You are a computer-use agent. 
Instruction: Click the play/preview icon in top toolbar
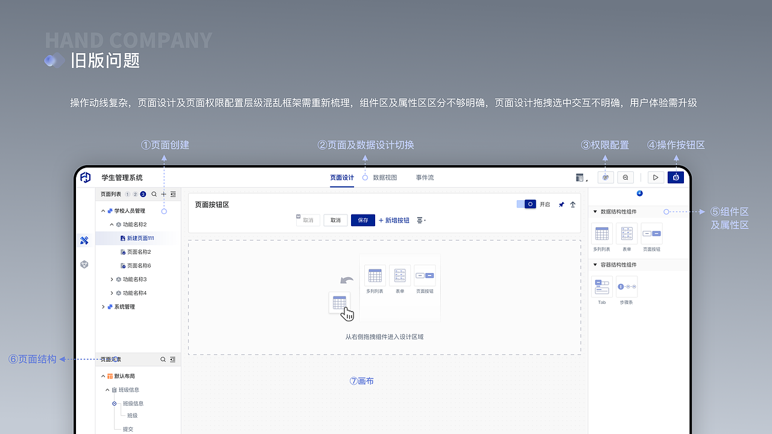[656, 177]
